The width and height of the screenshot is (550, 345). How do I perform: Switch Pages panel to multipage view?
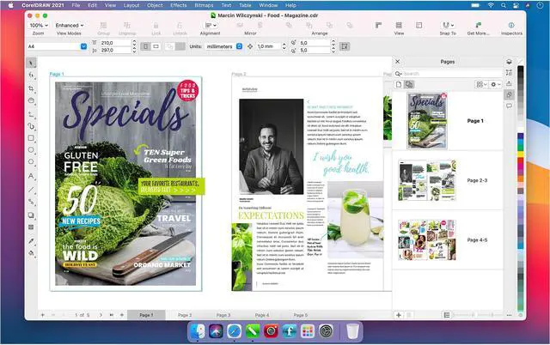coord(409,84)
